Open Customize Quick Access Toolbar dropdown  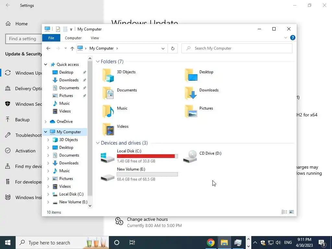pos(71,30)
